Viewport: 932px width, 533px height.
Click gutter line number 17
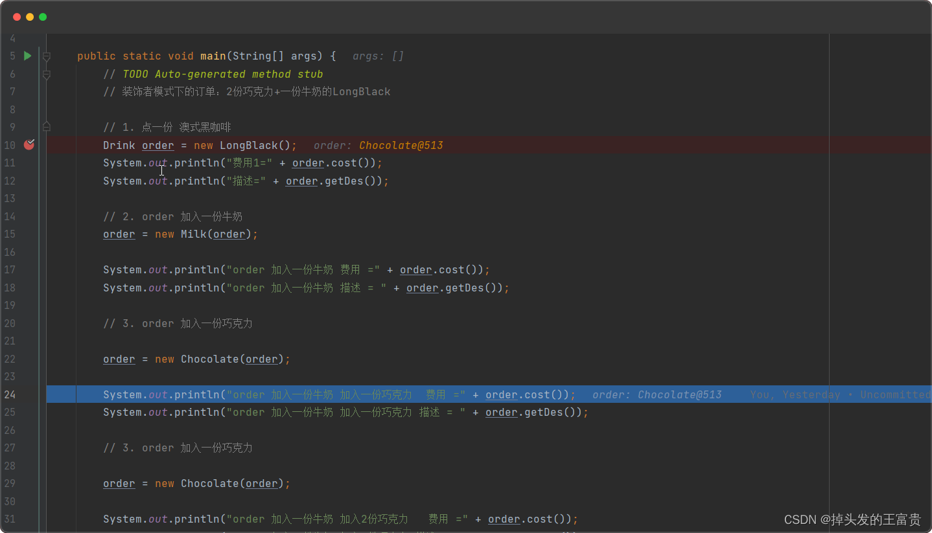point(9,270)
